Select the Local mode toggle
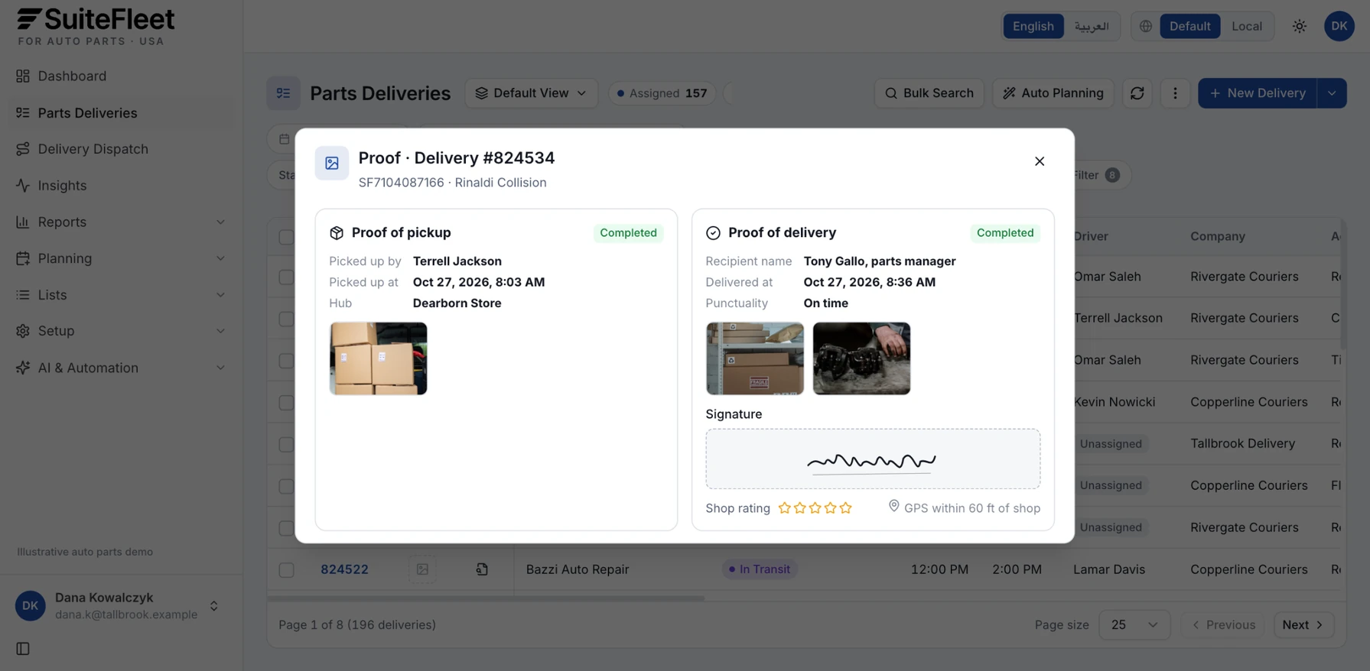The height and width of the screenshot is (671, 1370). click(x=1246, y=26)
